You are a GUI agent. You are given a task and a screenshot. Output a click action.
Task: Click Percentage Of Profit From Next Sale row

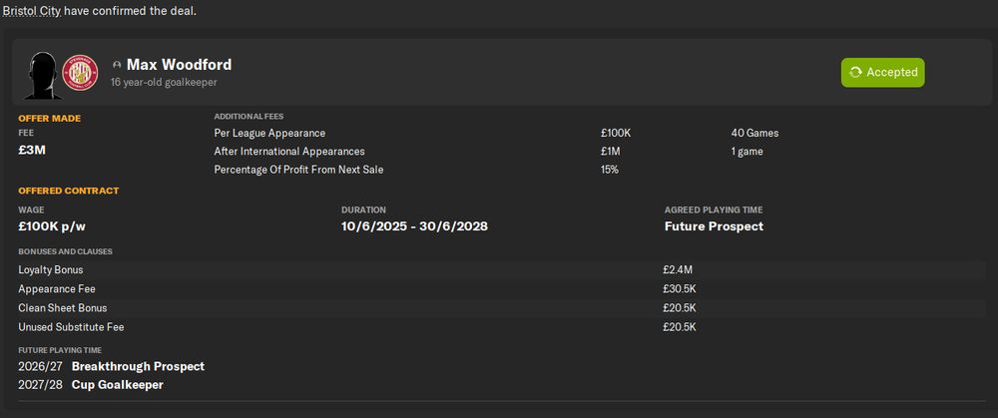298,170
